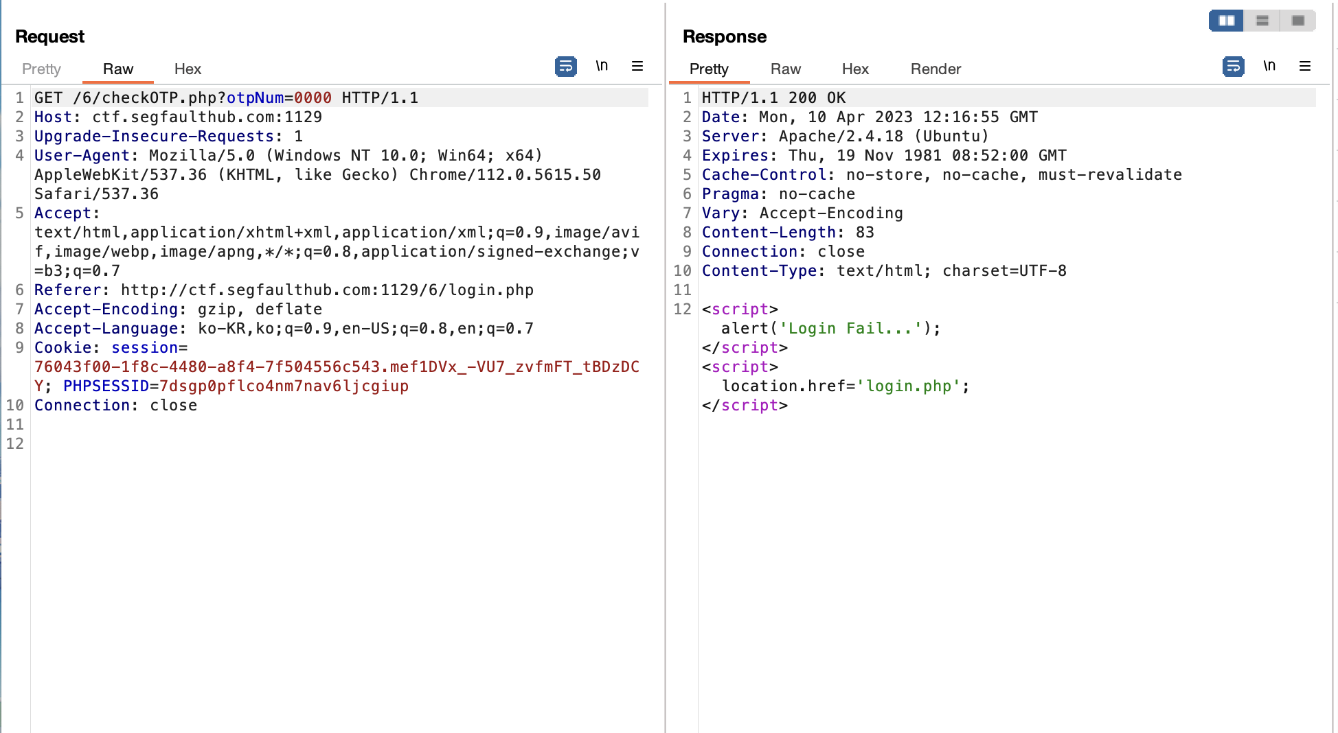Image resolution: width=1338 pixels, height=733 pixels.
Task: Click Vary: Accept-Encoding line
Action: point(802,213)
